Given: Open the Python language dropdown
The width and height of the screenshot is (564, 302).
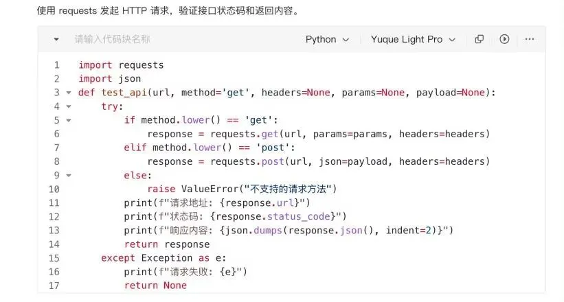Looking at the screenshot, I should click(327, 40).
